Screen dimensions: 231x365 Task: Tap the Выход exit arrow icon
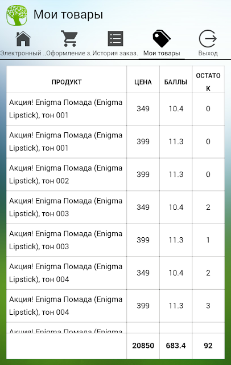(x=208, y=39)
